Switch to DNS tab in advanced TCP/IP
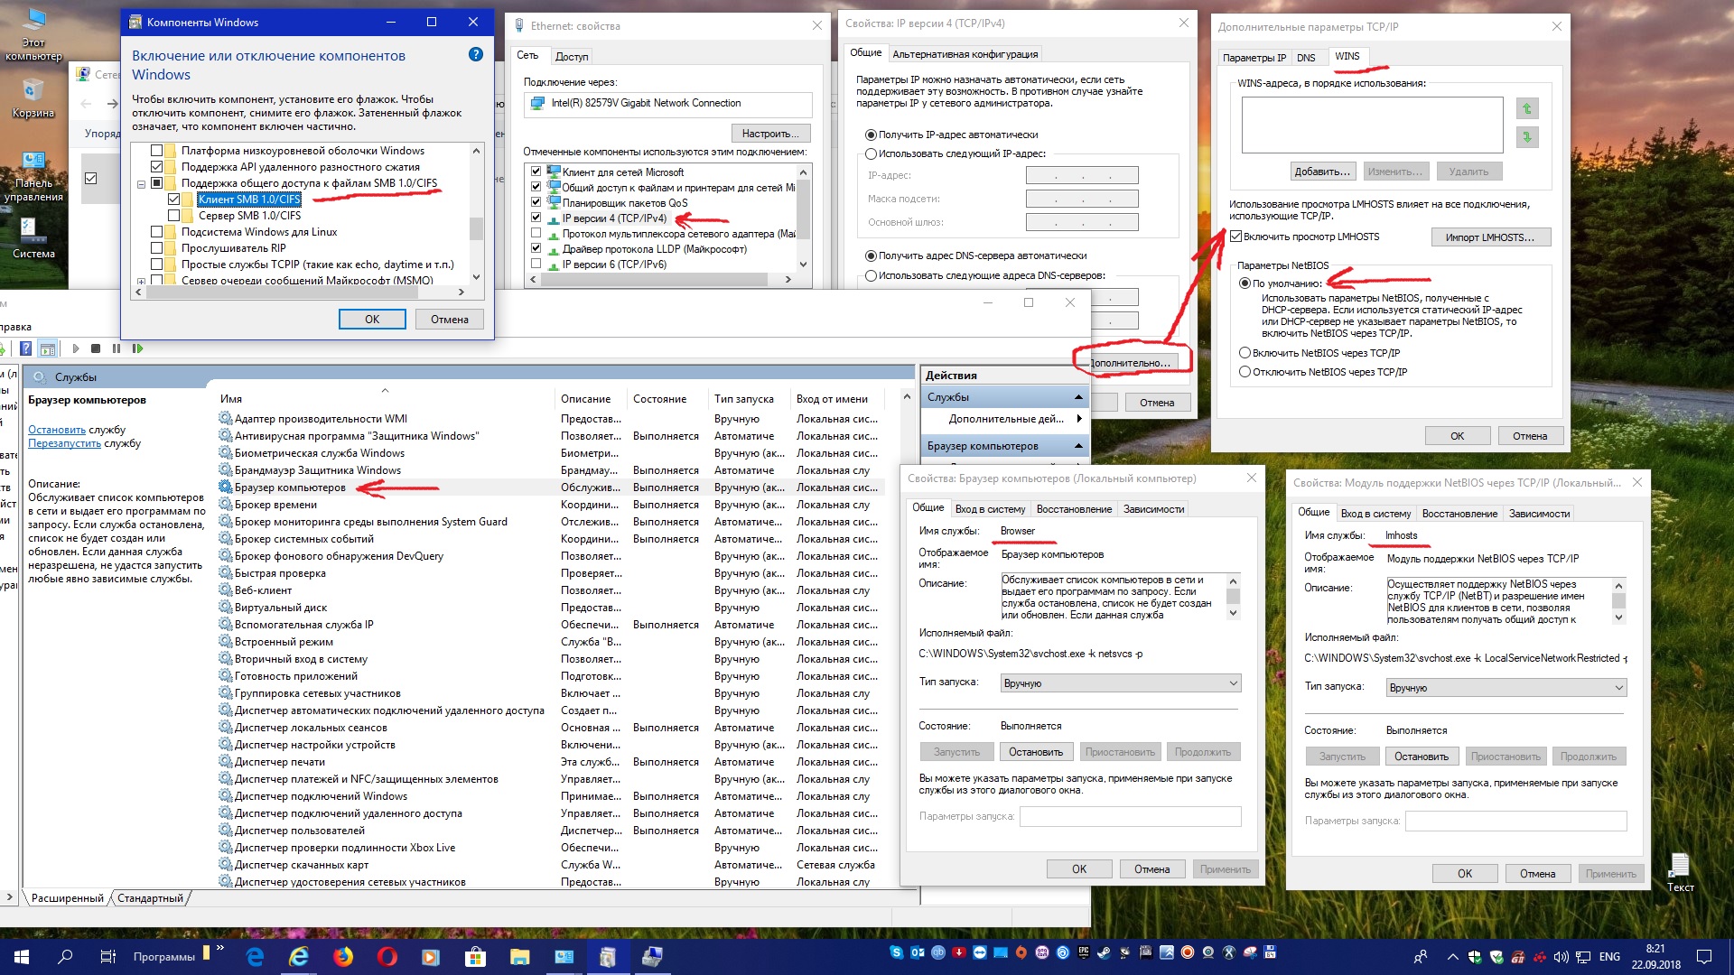The width and height of the screenshot is (1734, 975). [x=1306, y=58]
